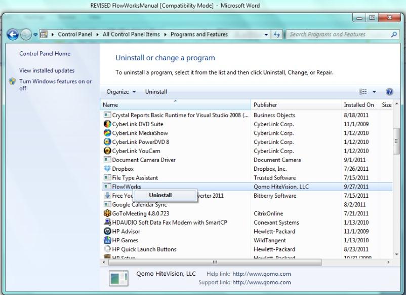
Task: Open the Help link http://www.qomo.com
Action: 262,274
